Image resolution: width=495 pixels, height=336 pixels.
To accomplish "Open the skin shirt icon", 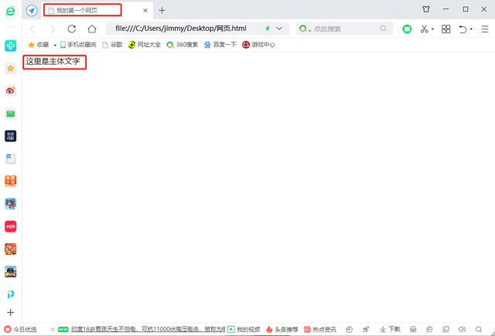I will [x=426, y=9].
